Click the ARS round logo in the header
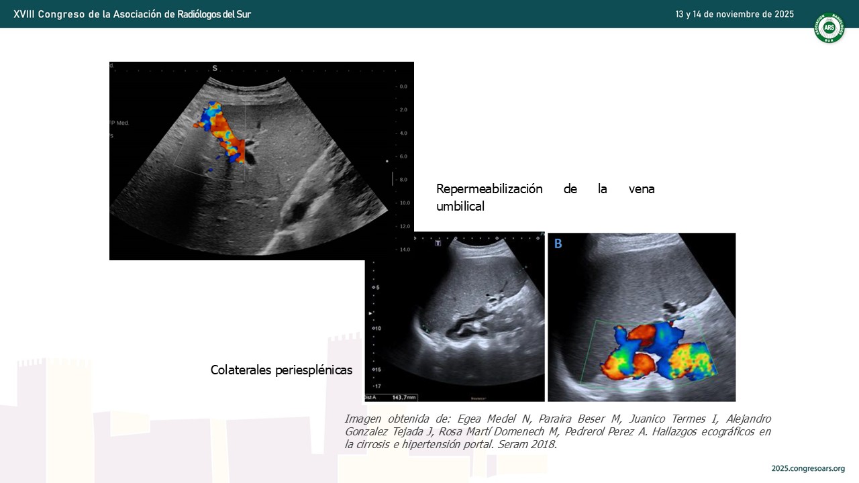 829,28
